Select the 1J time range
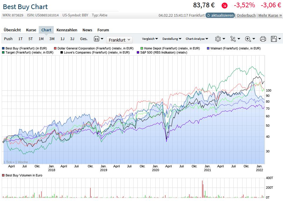 [x=63, y=39]
